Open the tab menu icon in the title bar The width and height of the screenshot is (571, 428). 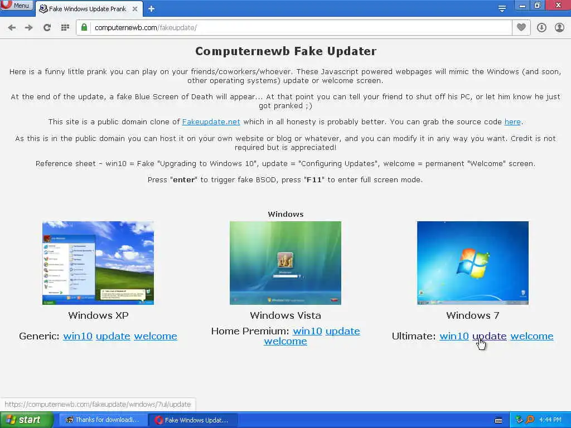[x=502, y=9]
